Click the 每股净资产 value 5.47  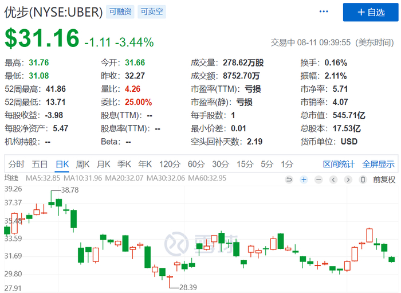pyautogui.click(x=61, y=128)
